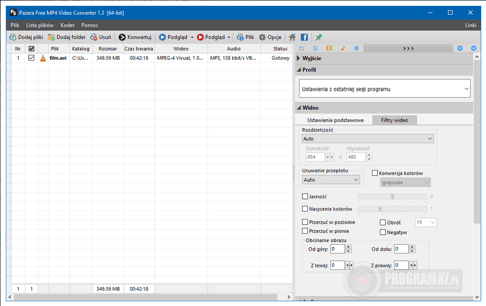Enable the Obrót checkbox

[x=383, y=223]
